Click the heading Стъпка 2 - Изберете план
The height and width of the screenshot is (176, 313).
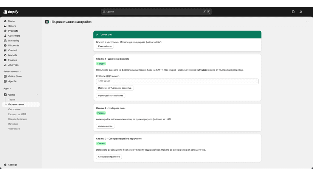click(x=111, y=108)
